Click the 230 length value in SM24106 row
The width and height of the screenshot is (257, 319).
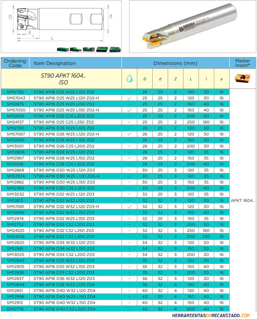pyautogui.click(x=206, y=236)
